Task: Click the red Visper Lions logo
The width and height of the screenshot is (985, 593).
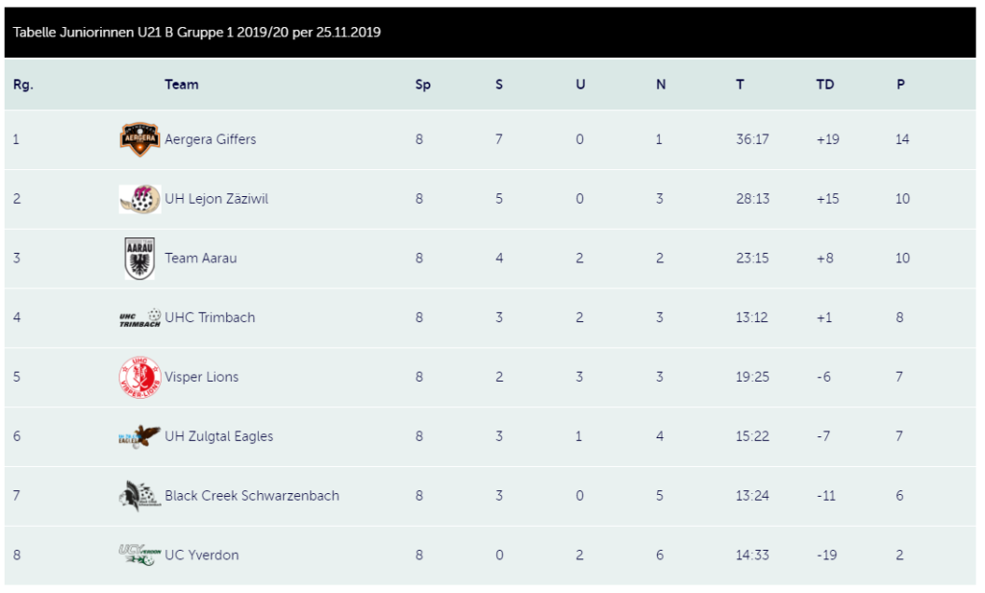Action: 139,377
